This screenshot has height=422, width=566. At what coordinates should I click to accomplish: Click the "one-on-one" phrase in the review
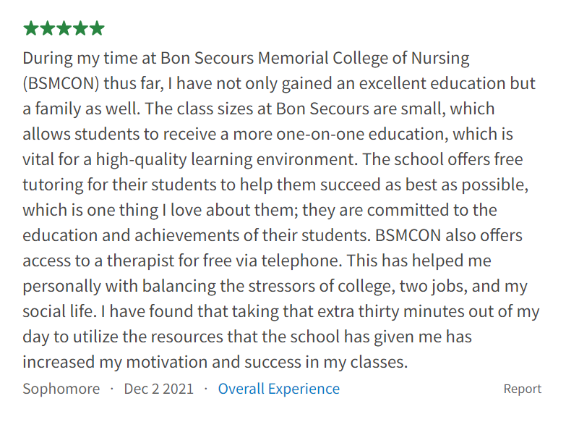pos(320,134)
